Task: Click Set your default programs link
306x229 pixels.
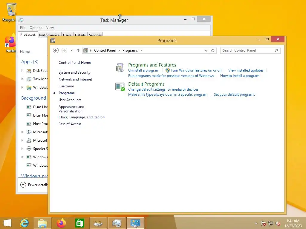Action: point(234,95)
